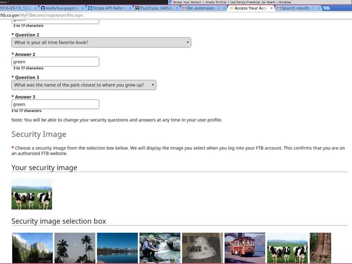Close the Search results tab
Screen dimensions: 352x264
point(318,8)
